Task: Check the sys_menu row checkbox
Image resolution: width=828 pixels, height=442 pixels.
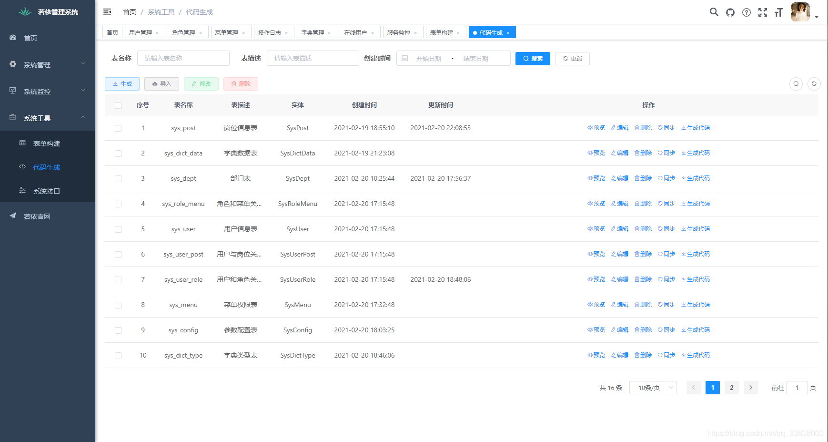Action: (x=118, y=305)
